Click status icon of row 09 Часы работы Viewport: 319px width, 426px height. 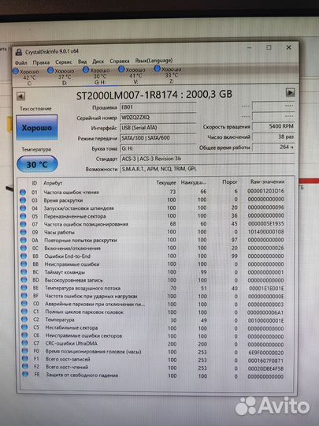24,233
